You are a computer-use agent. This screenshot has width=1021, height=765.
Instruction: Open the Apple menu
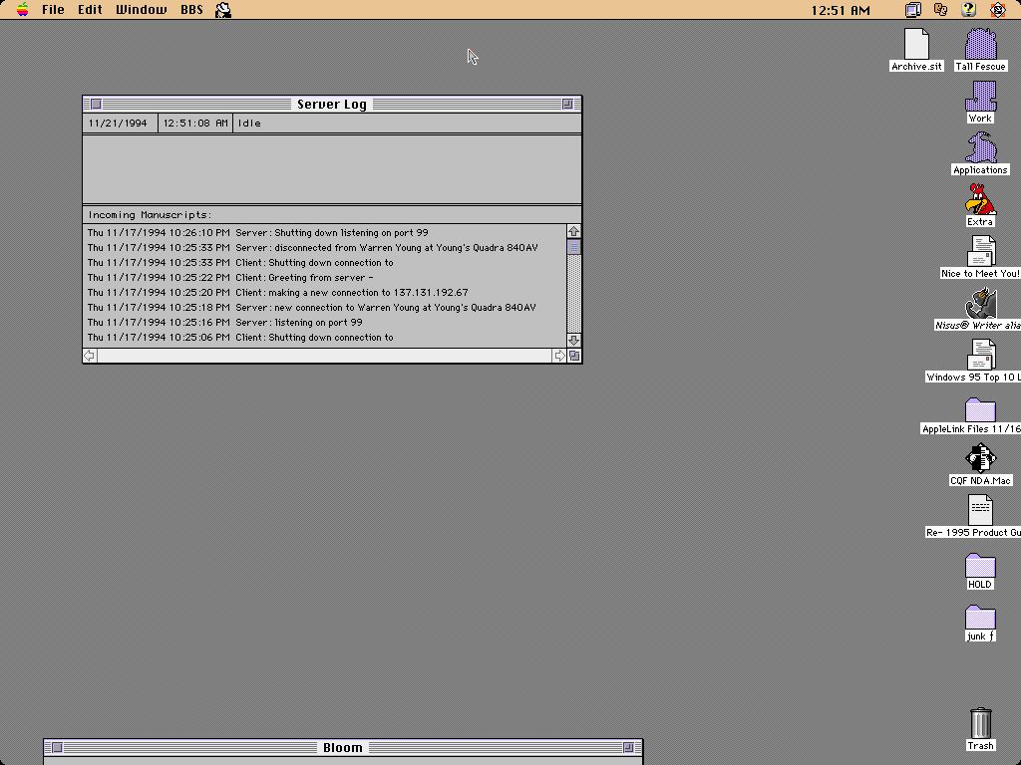coord(22,10)
